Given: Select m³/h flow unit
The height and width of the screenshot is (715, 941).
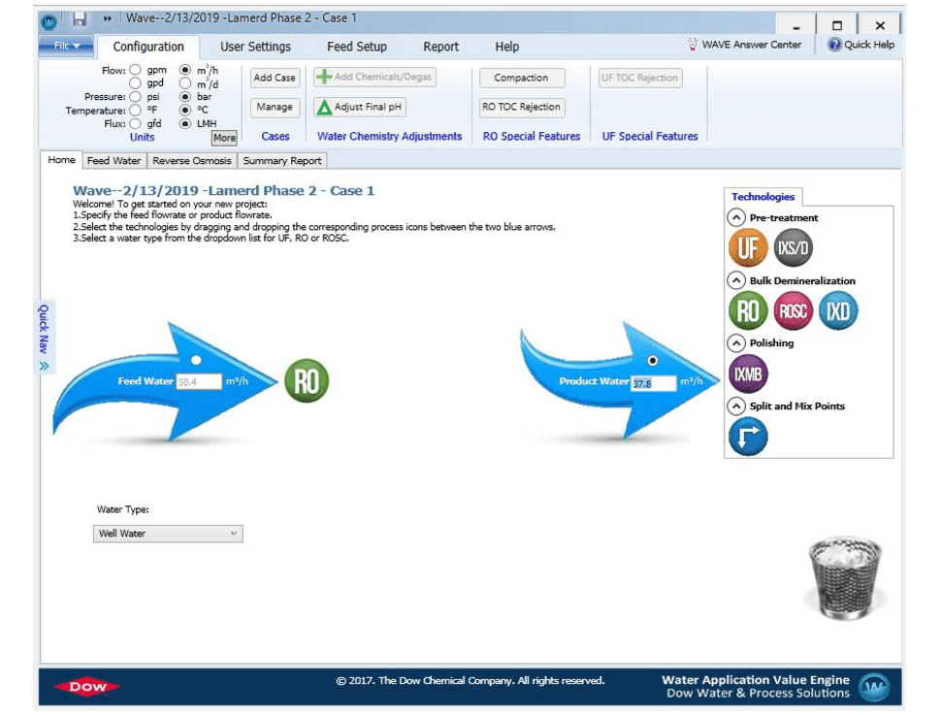Looking at the screenshot, I should click(185, 70).
